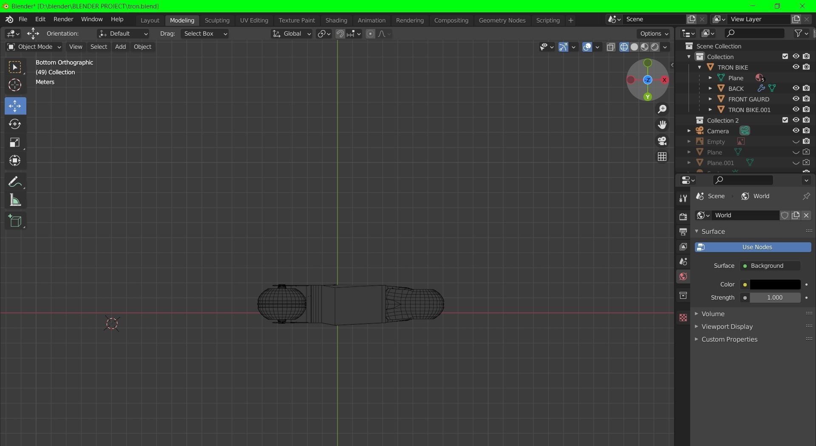Image resolution: width=816 pixels, height=446 pixels.
Task: Open the Render properties tab
Action: click(683, 216)
